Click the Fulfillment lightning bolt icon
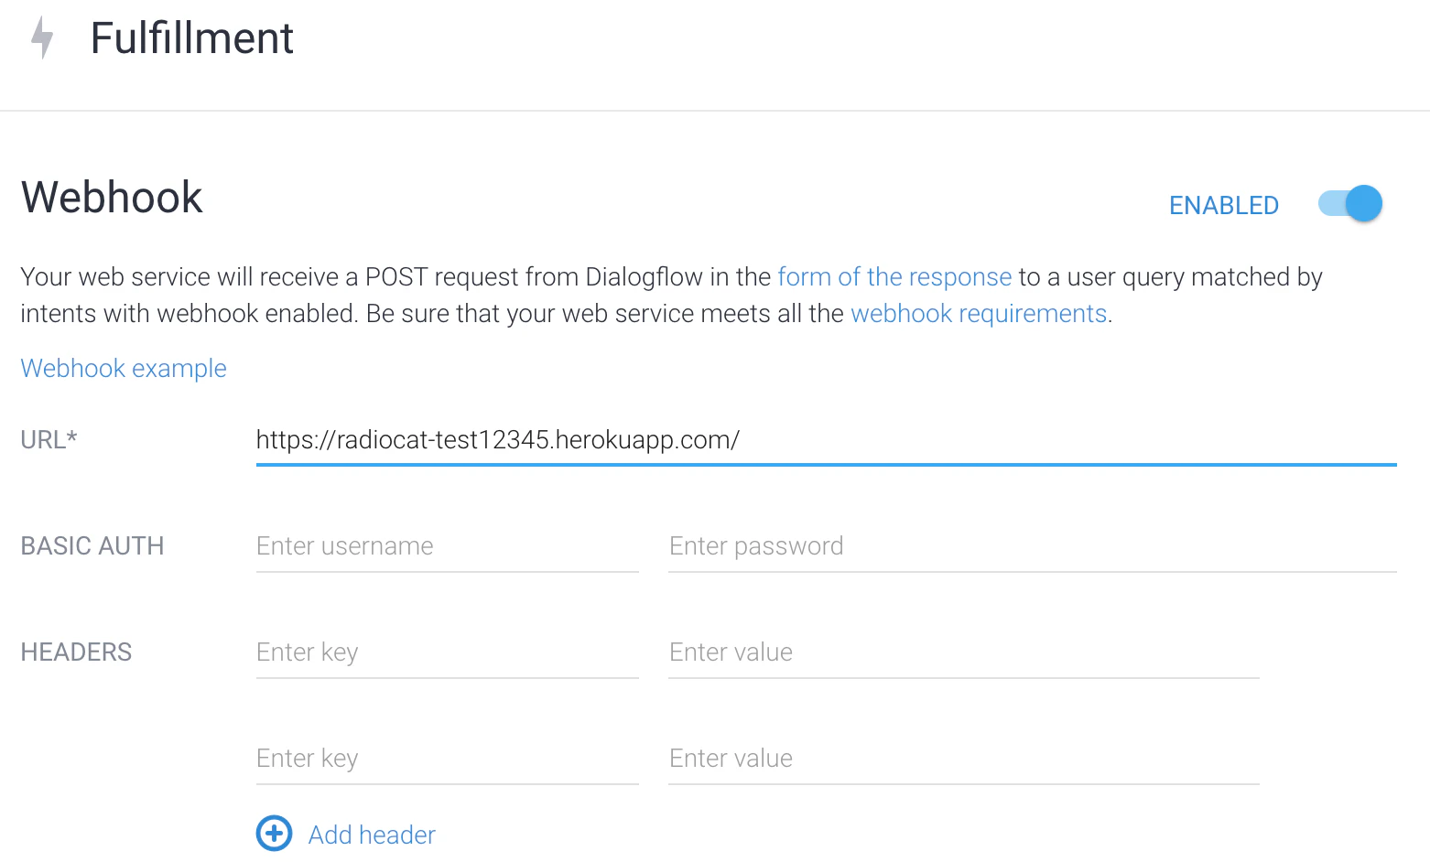Image resolution: width=1430 pixels, height=862 pixels. (42, 38)
